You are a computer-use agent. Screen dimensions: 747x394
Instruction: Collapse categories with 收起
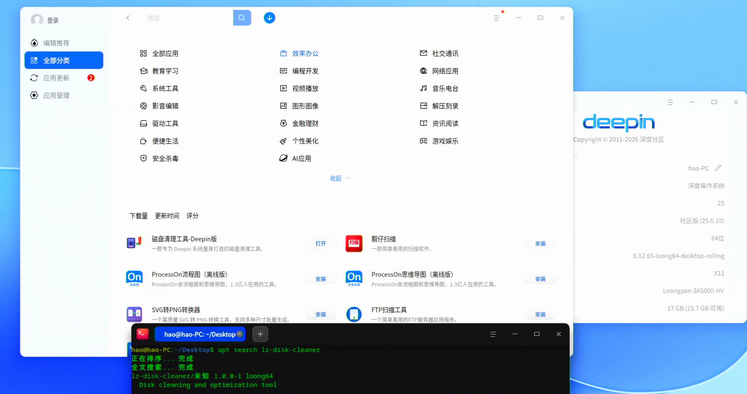click(x=340, y=178)
